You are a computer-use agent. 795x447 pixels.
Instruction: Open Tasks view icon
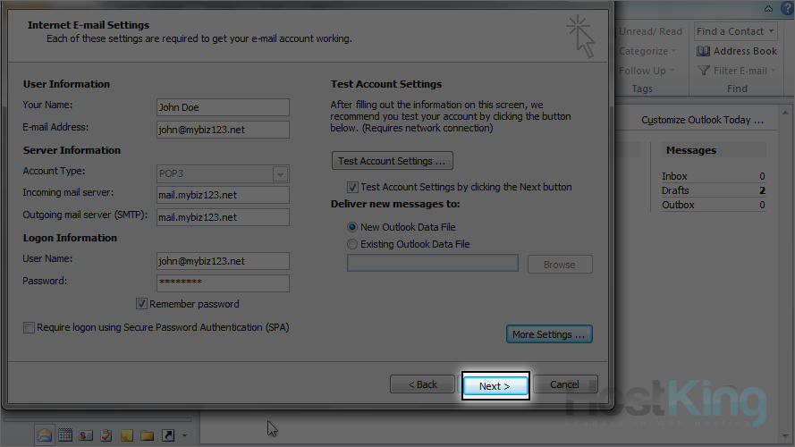(x=106, y=435)
